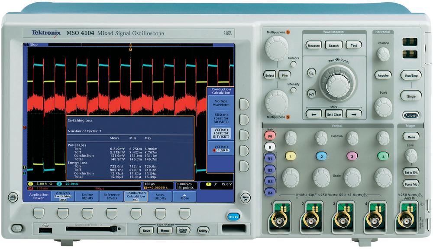Expand the More bottom menu item

point(184,197)
